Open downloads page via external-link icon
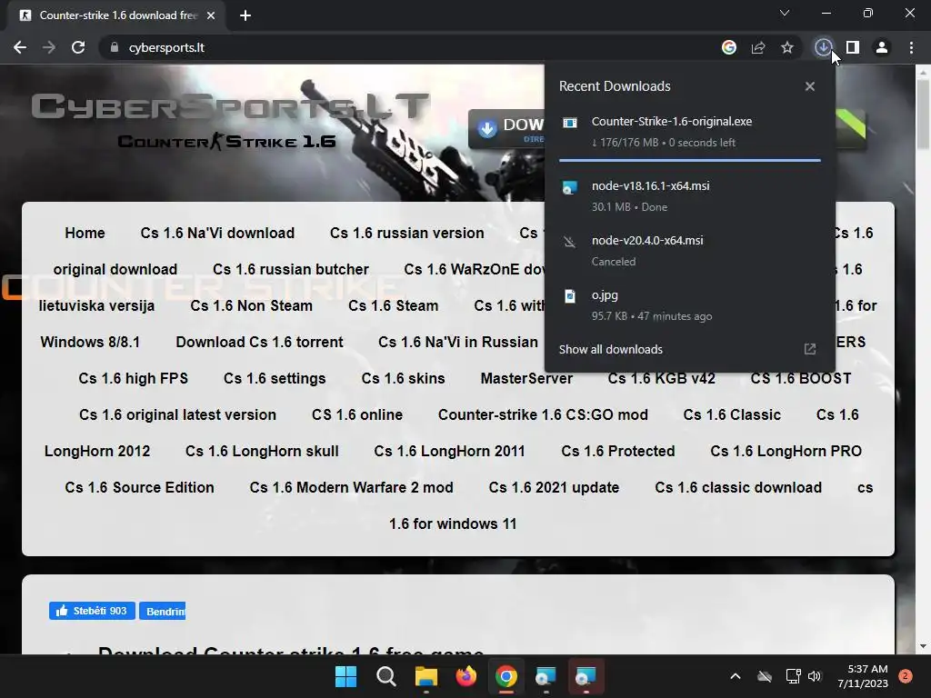The image size is (931, 698). click(810, 349)
